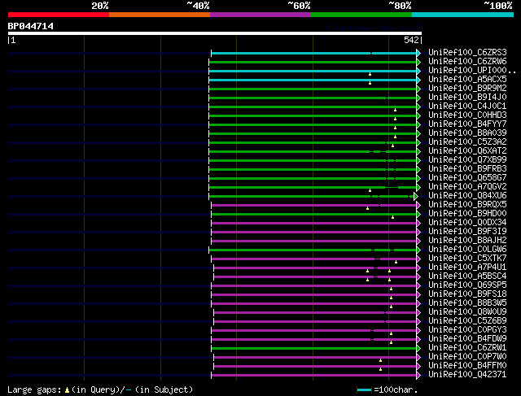Select hit UniRef100_B9HD00 label
This screenshot has height=396, width=521.
(467, 214)
